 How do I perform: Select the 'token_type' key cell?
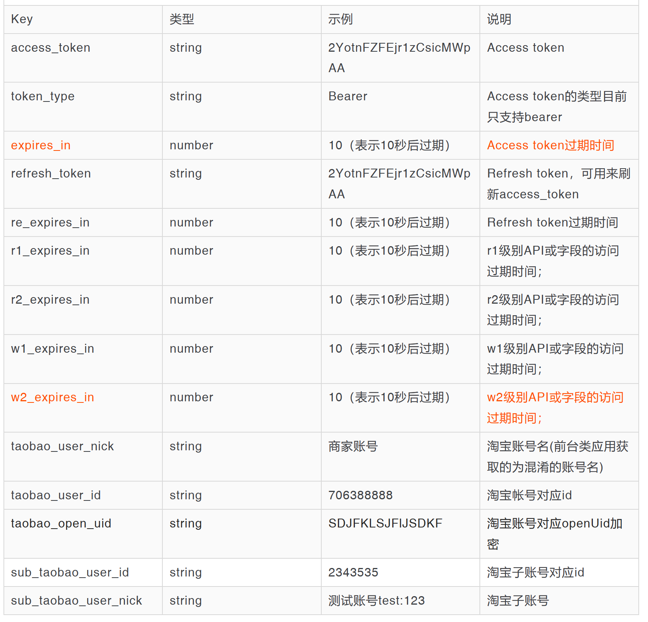83,106
